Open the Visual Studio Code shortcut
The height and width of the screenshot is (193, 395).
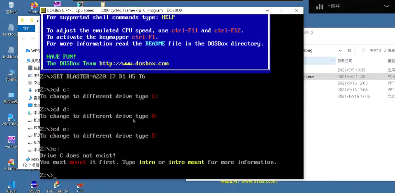point(11,187)
